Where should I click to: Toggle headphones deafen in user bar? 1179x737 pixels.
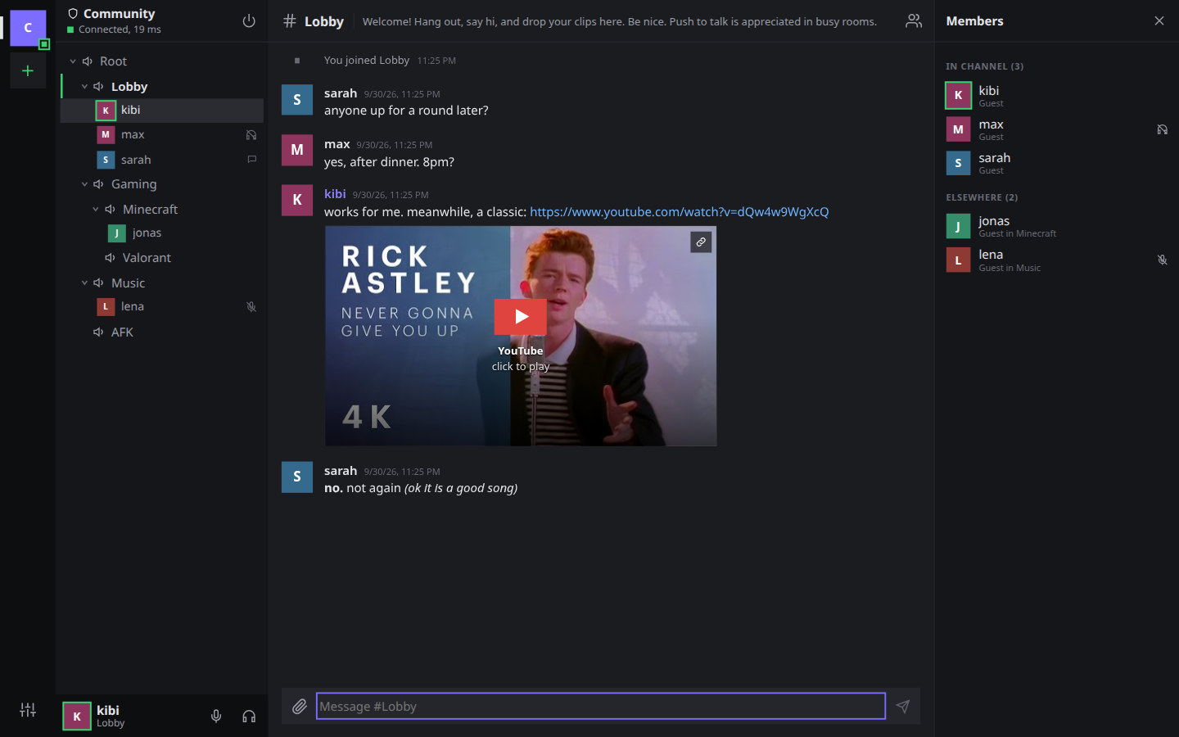tap(249, 717)
